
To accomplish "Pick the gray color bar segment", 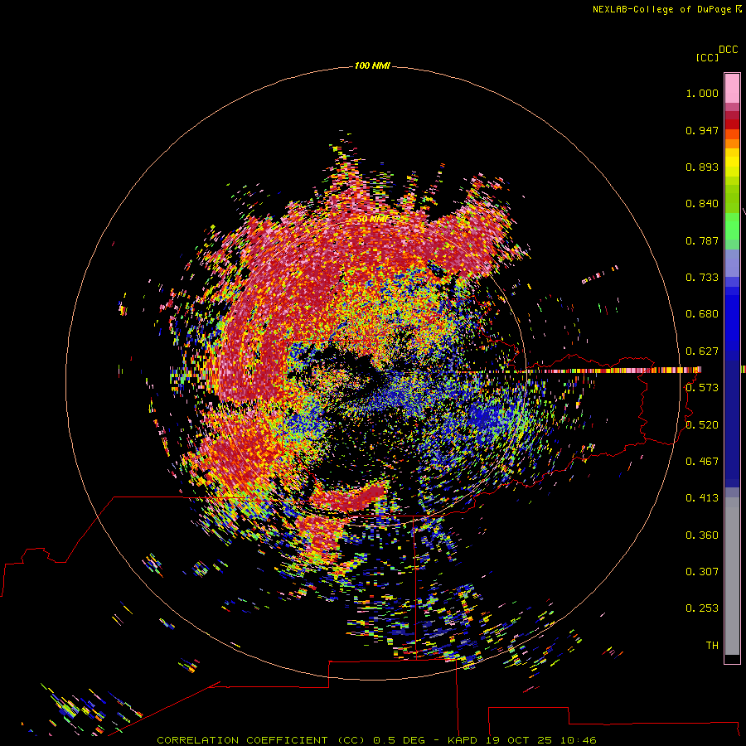I will pos(732,576).
